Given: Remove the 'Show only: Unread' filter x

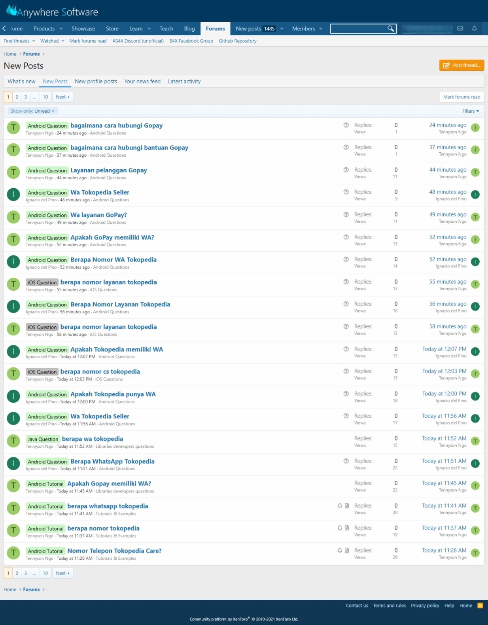Looking at the screenshot, I should tap(53, 111).
